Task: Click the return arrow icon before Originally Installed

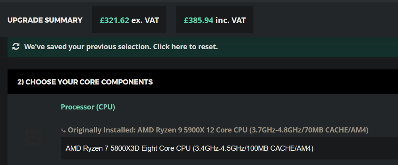Action: (x=64, y=130)
